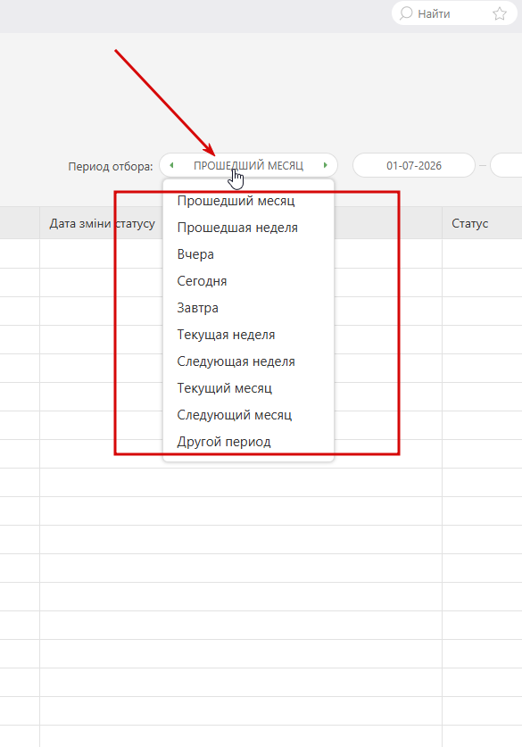Choose Сегодня in the period list
The image size is (522, 747).
[202, 281]
